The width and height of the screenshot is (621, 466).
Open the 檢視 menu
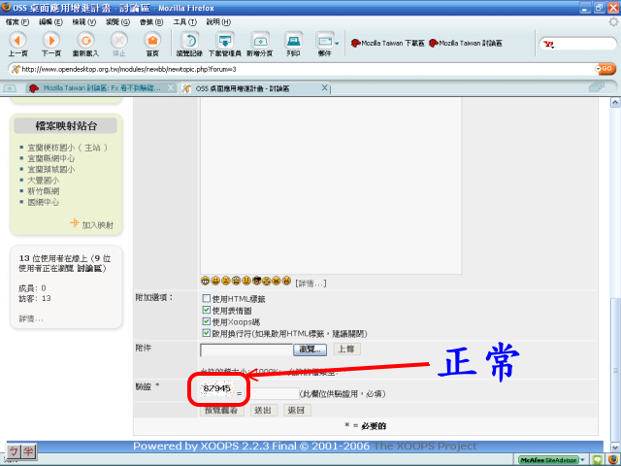pos(84,22)
